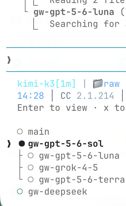Click the circle beside gw-grok-4-5
Viewport: 126px width, 206px height.
31,167
